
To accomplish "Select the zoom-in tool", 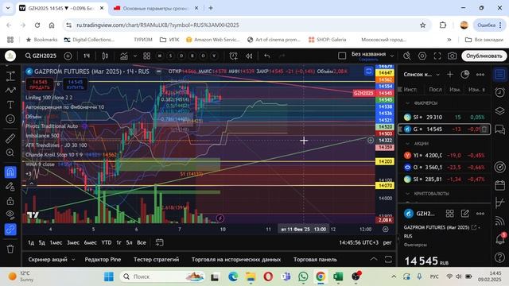I will pyautogui.click(x=10, y=153).
